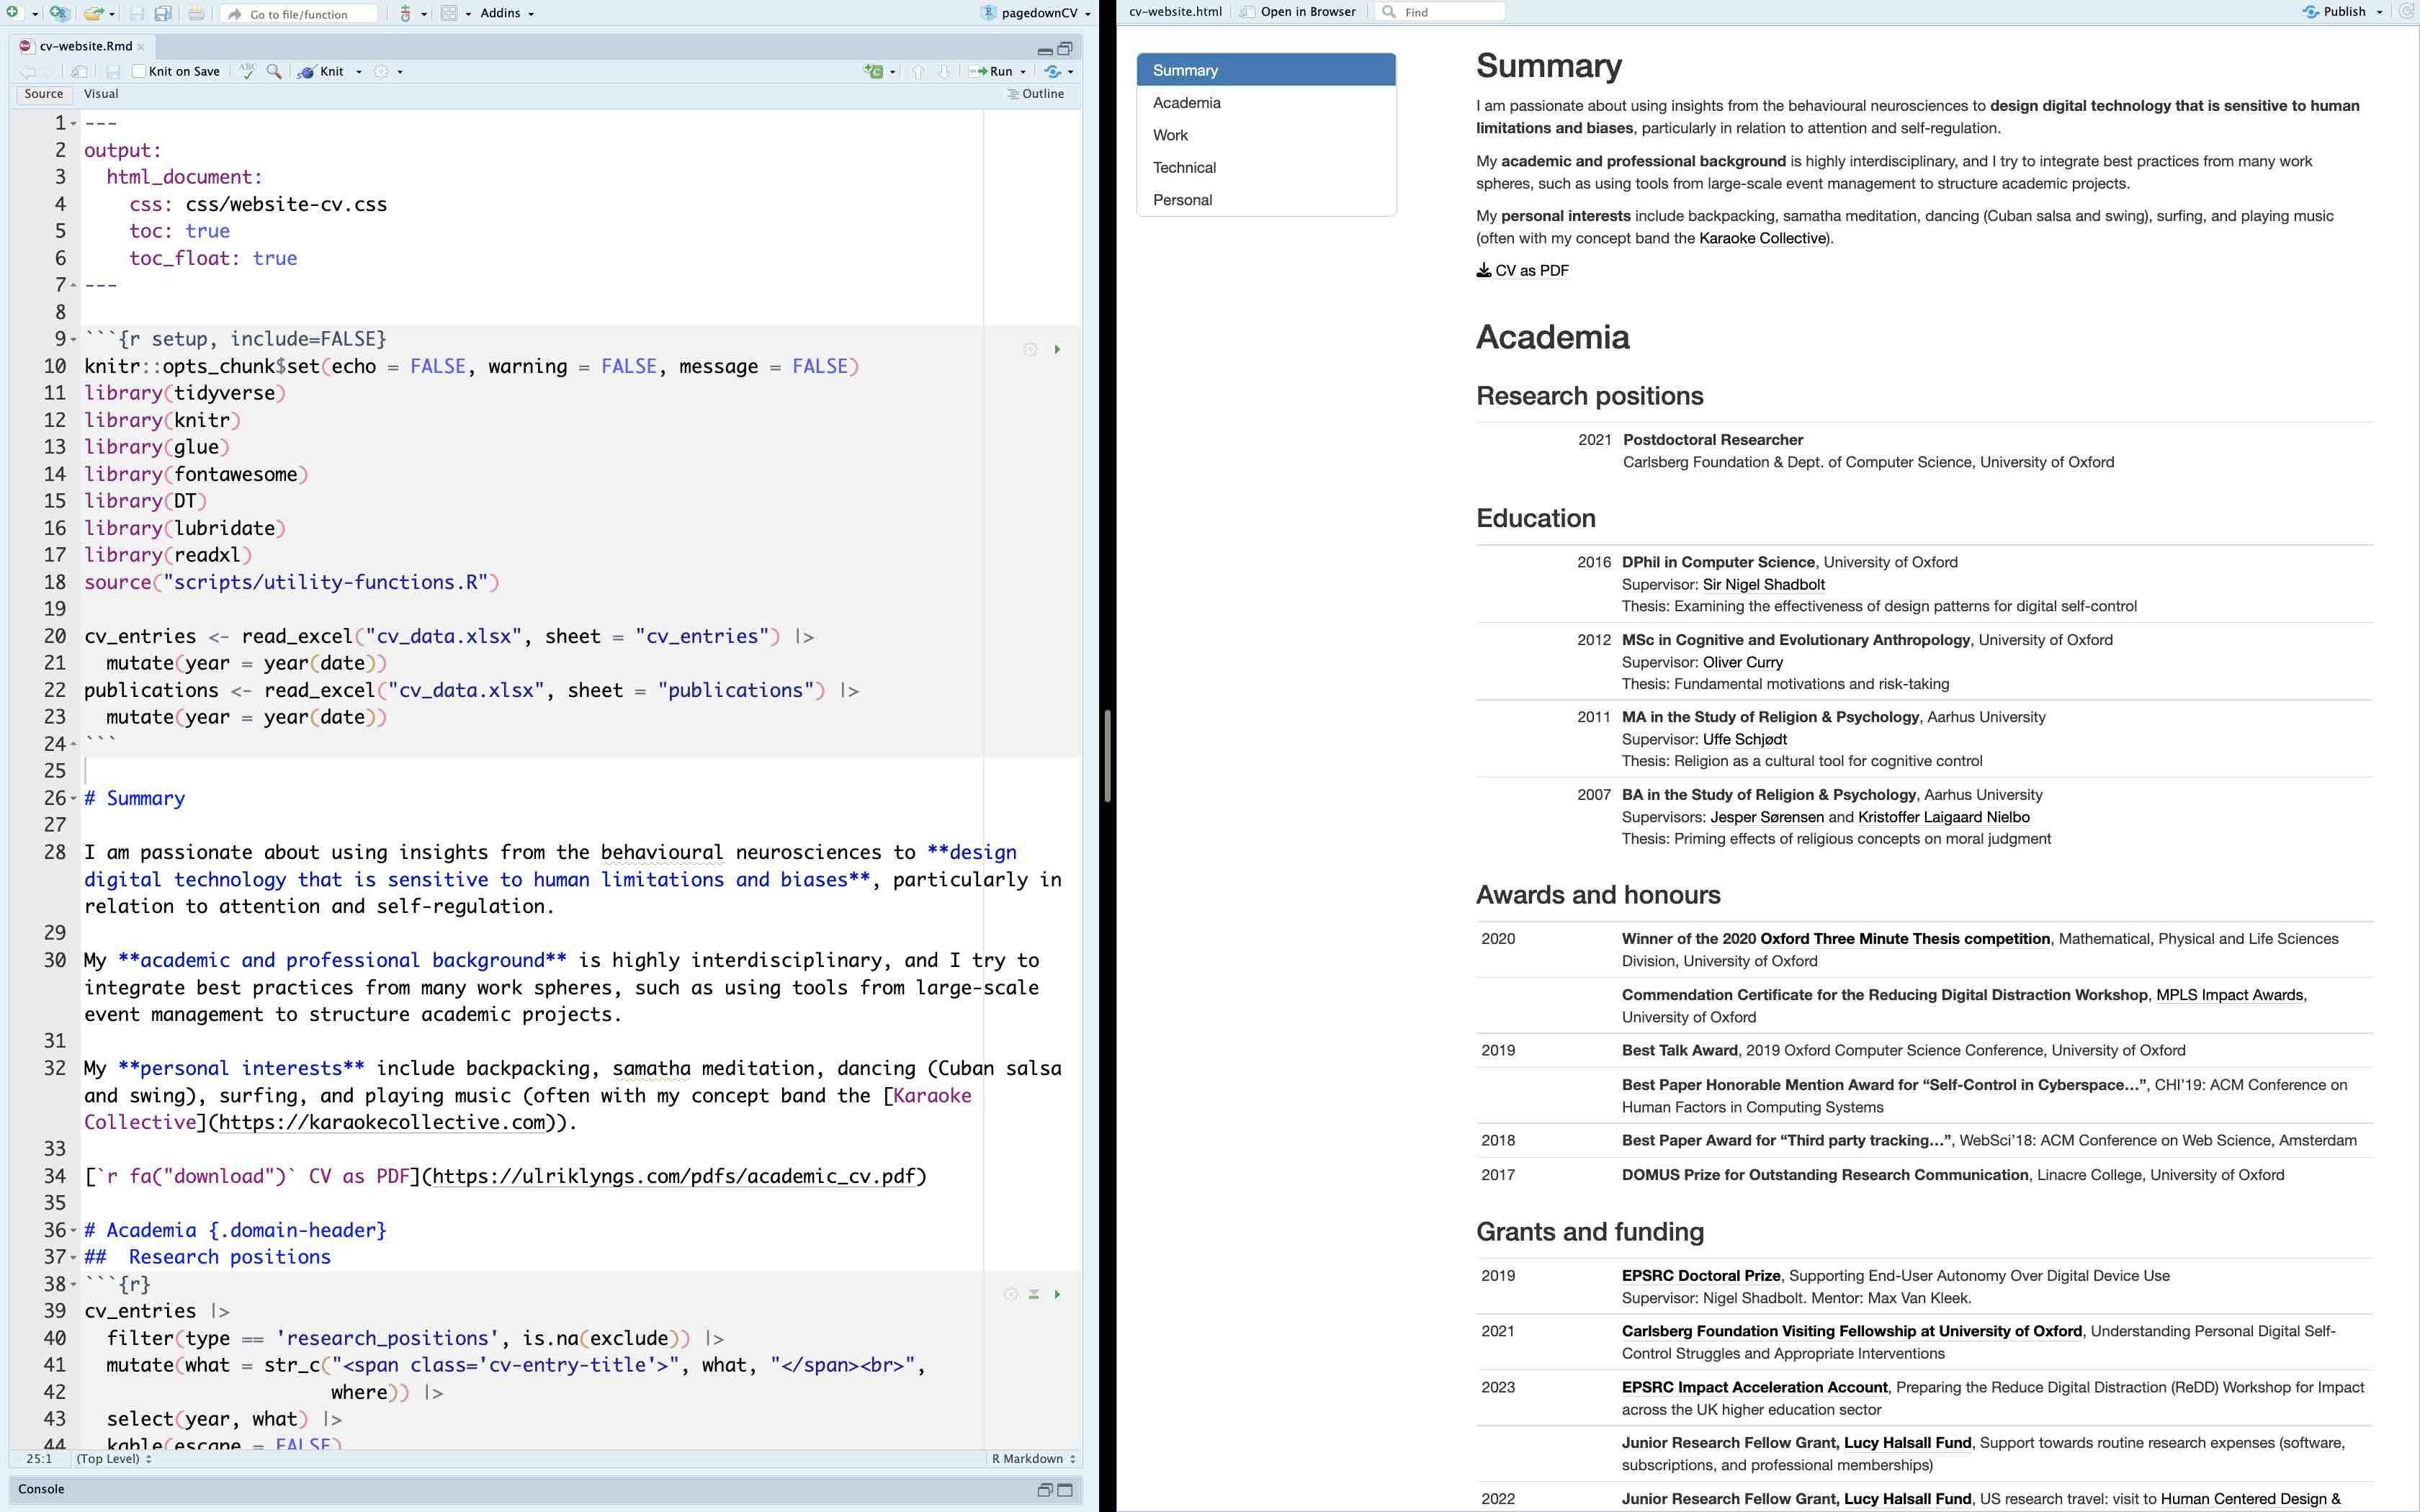The width and height of the screenshot is (2420, 1512).
Task: Expand the Addins dropdown menu
Action: (507, 13)
